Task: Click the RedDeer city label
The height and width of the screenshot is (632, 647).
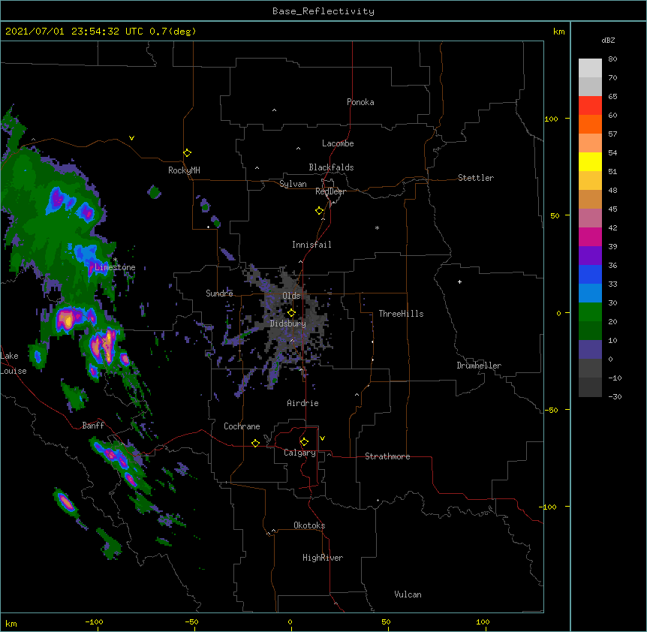Action: (330, 191)
